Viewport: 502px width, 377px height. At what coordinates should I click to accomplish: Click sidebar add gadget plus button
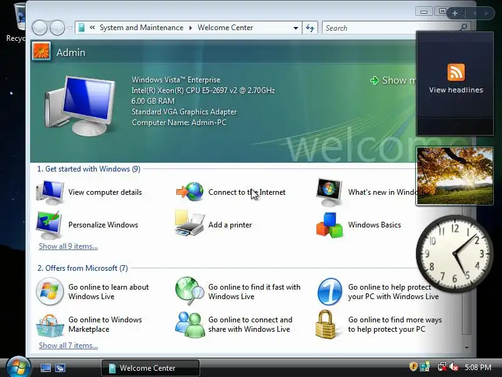coord(455,13)
